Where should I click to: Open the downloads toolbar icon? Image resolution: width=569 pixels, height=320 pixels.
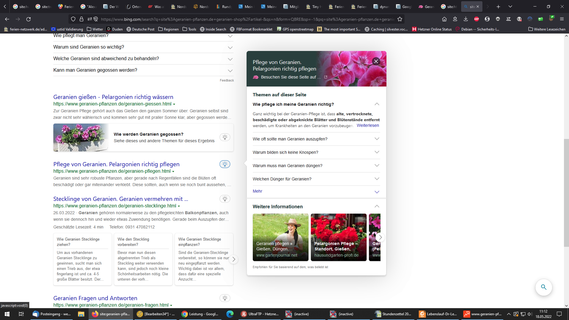click(466, 19)
